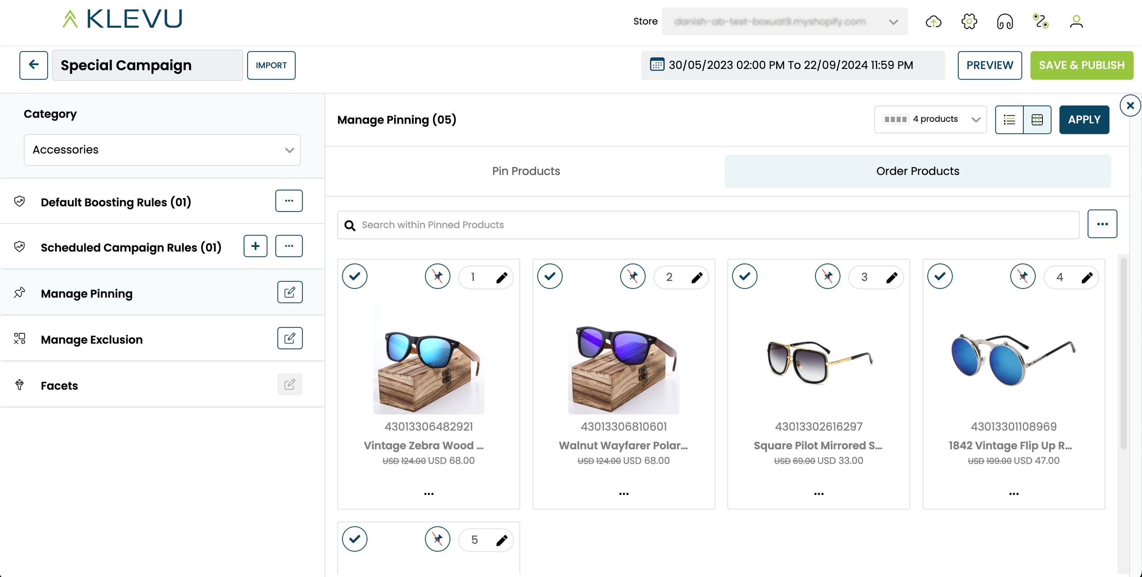
Task: Open the Store selector dropdown
Action: [x=785, y=21]
